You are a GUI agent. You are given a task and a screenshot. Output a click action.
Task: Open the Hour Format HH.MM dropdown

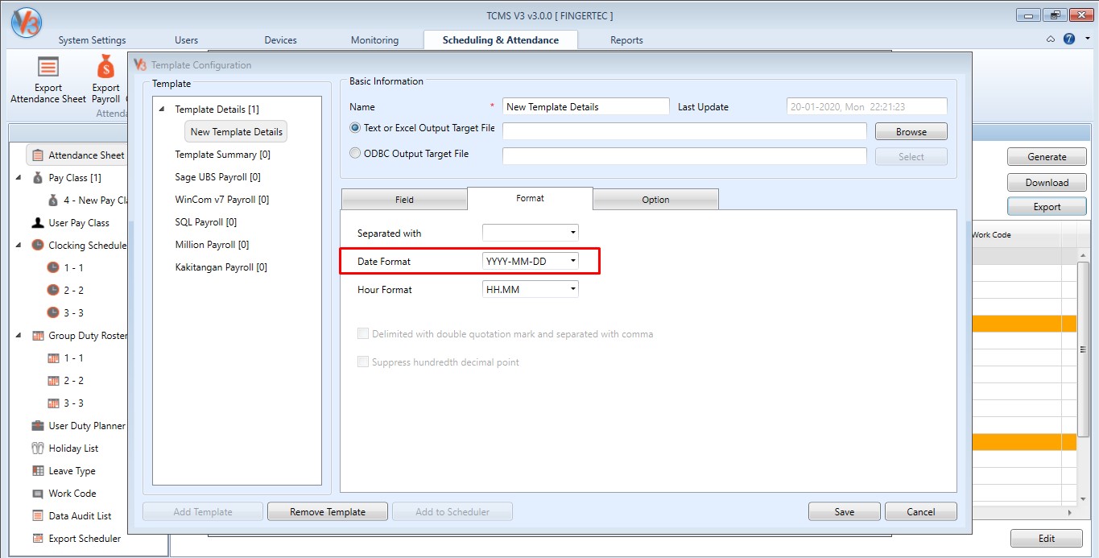coord(530,289)
